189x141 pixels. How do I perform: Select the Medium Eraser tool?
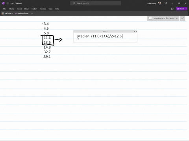[x=22, y=13]
